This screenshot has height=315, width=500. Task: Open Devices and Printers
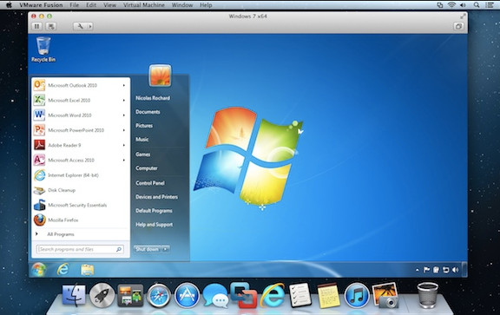(156, 197)
